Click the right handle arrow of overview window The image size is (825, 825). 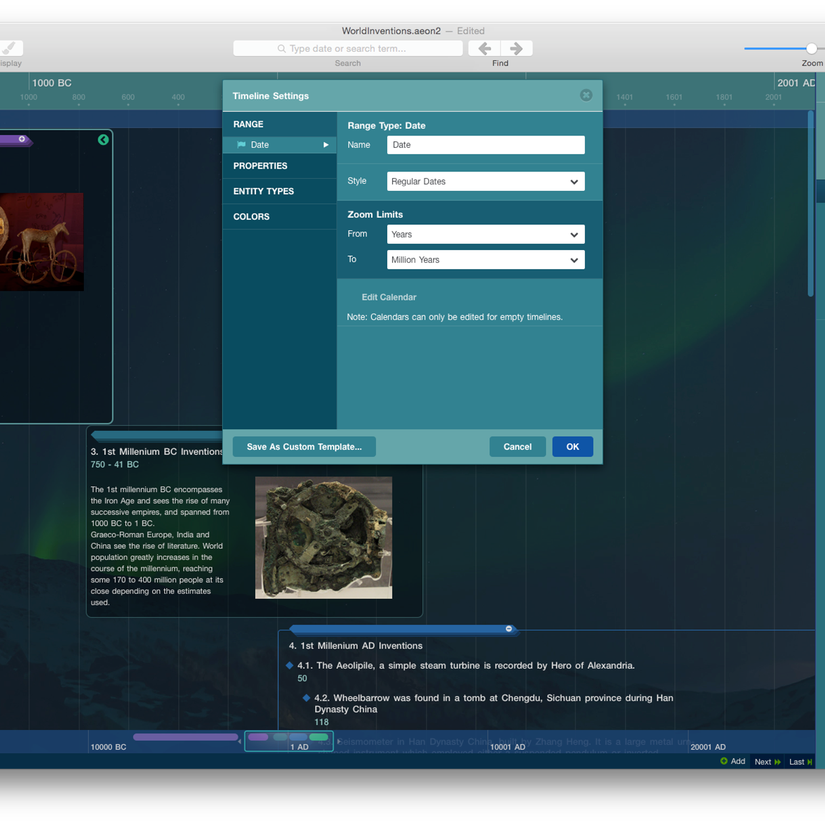click(x=338, y=741)
